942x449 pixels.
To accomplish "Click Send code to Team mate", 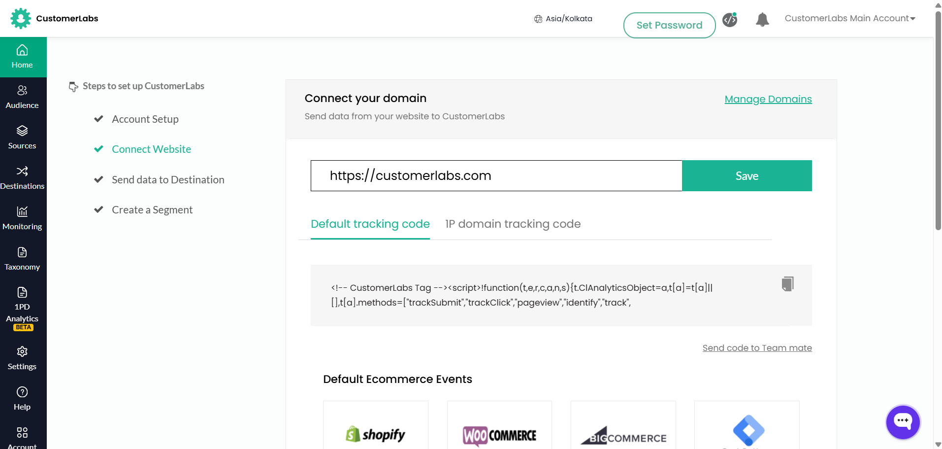I will click(x=757, y=348).
